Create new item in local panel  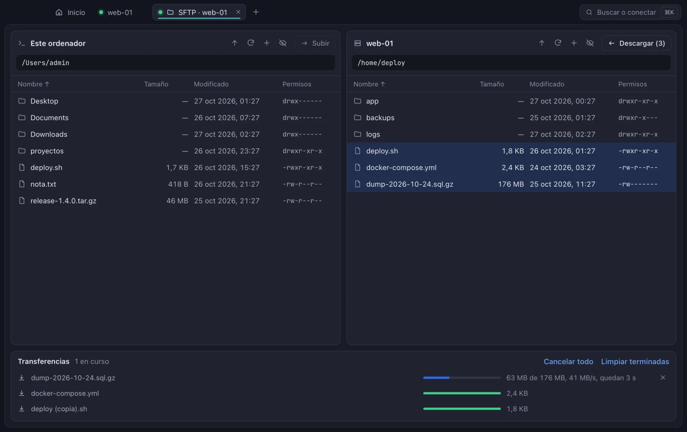pos(267,43)
